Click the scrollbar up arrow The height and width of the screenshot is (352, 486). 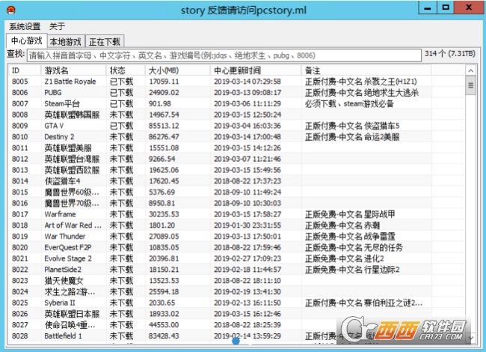(470, 70)
